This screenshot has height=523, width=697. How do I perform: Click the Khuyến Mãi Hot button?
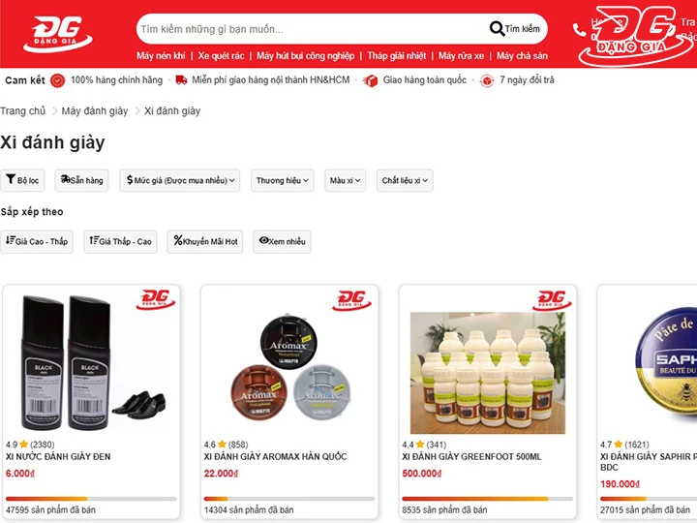(x=205, y=241)
